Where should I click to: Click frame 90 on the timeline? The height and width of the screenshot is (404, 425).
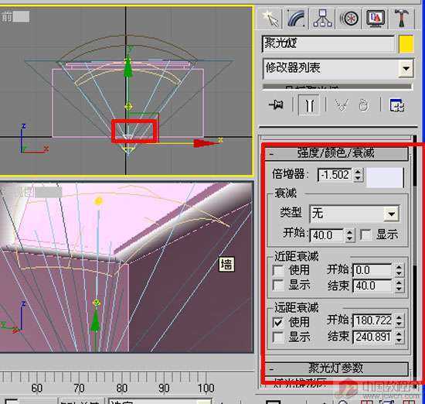click(x=164, y=389)
